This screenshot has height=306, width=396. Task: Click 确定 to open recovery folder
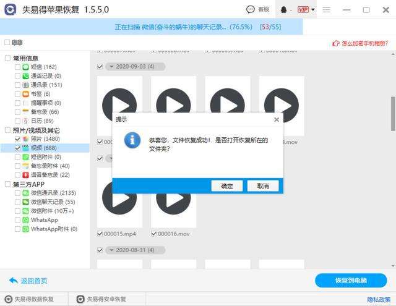[227, 186]
